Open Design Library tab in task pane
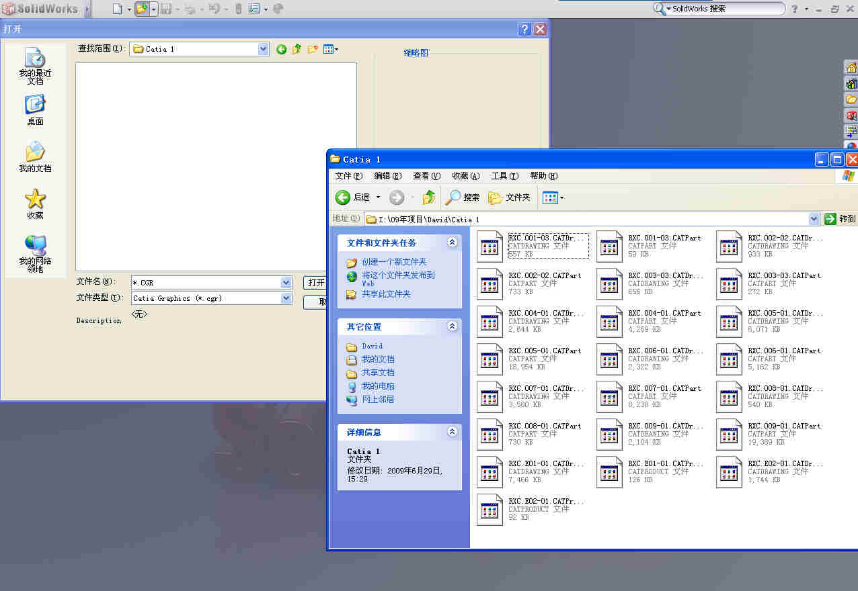The width and height of the screenshot is (858, 591). 851,84
